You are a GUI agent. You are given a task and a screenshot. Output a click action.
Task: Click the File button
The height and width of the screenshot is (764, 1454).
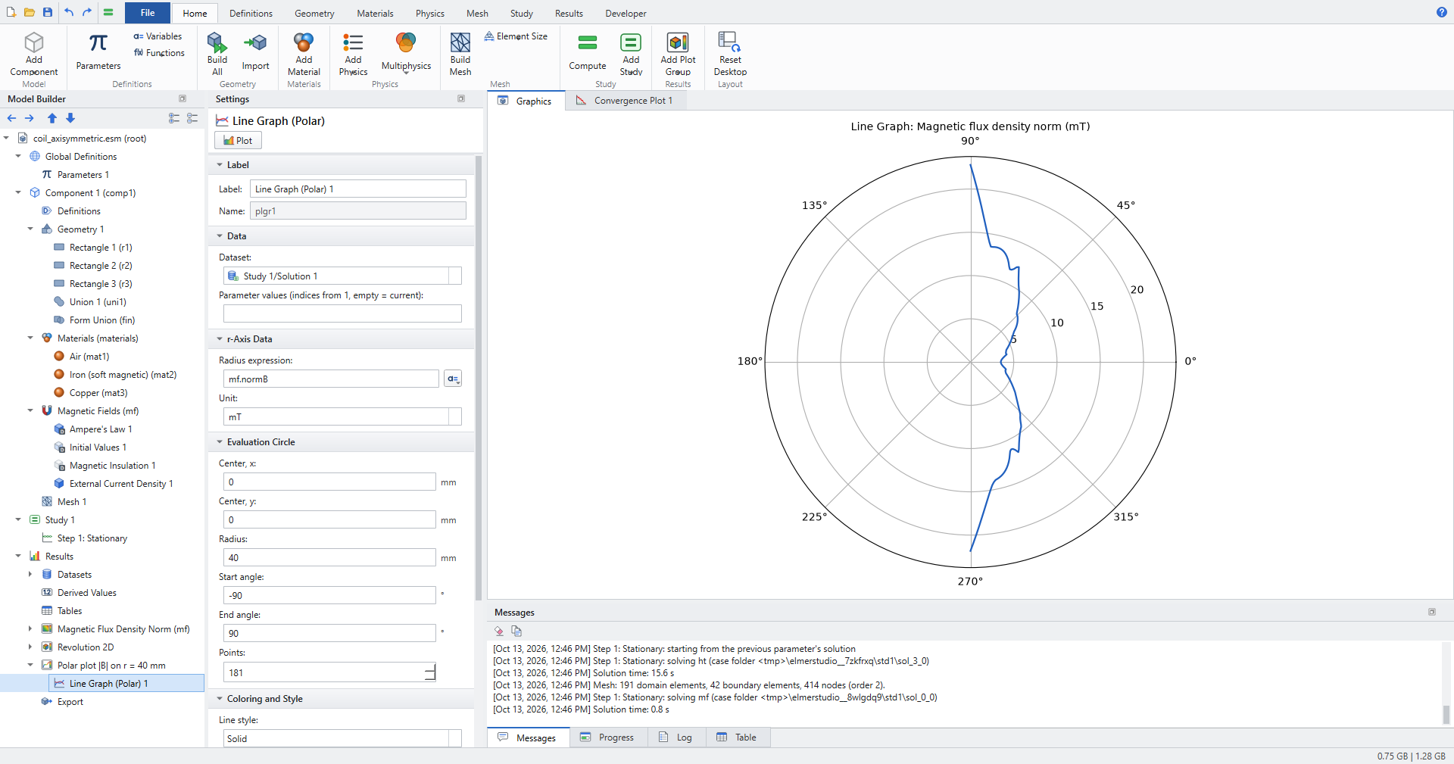148,13
